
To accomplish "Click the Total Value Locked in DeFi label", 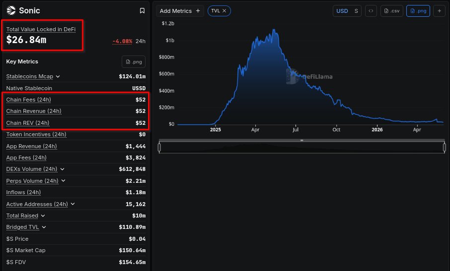I will pos(41,29).
